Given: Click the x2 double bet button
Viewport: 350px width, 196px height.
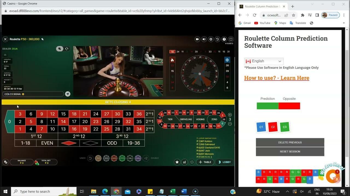Looking at the screenshot, I should pos(146,158).
